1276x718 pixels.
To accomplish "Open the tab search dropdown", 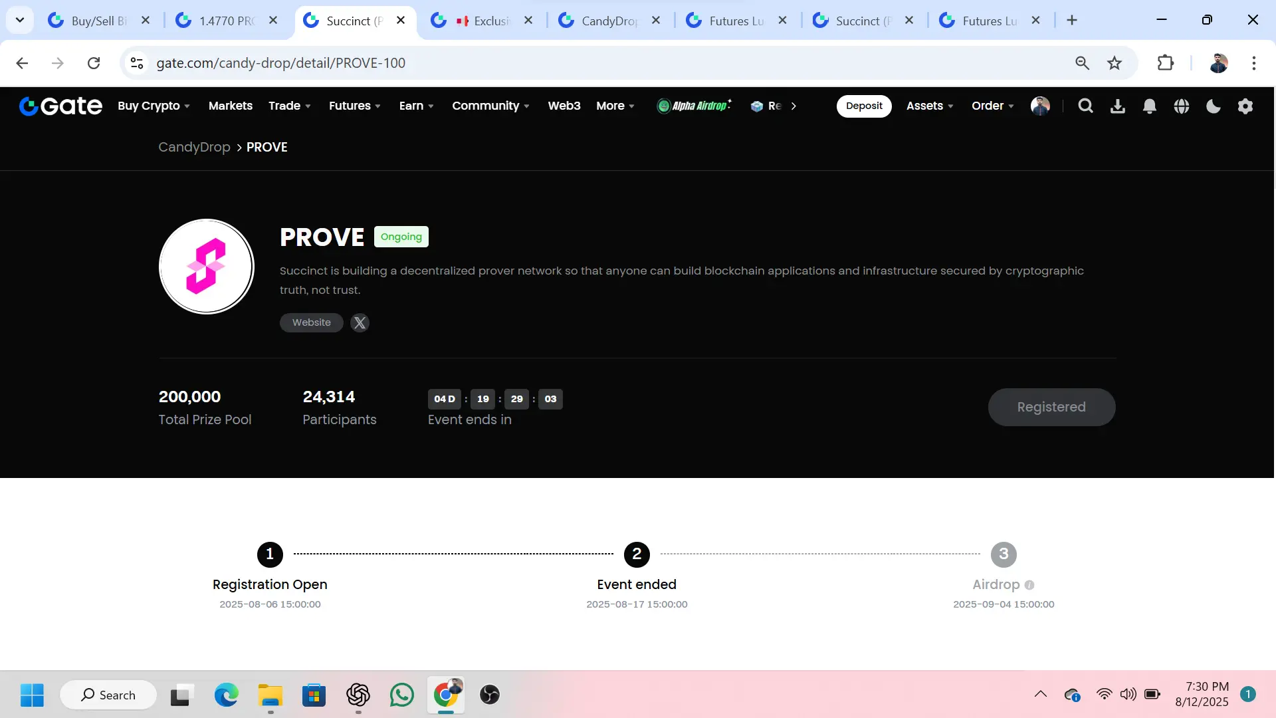I will point(20,20).
